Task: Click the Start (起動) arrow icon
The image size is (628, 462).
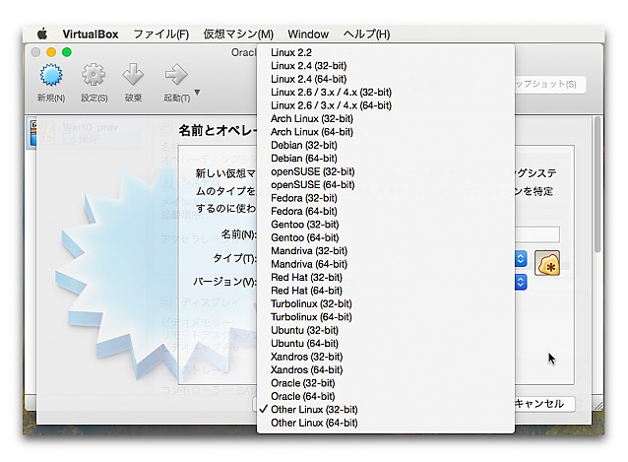Action: pos(176,76)
